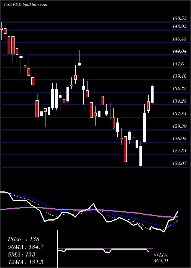Click the 5MA : 133 readout
This screenshot has height=268, width=191.
[x=21, y=255]
